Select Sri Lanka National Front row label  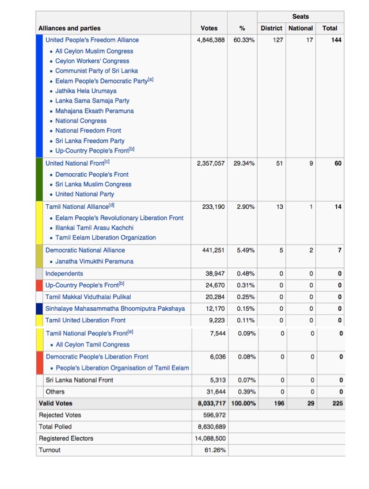[x=79, y=380]
